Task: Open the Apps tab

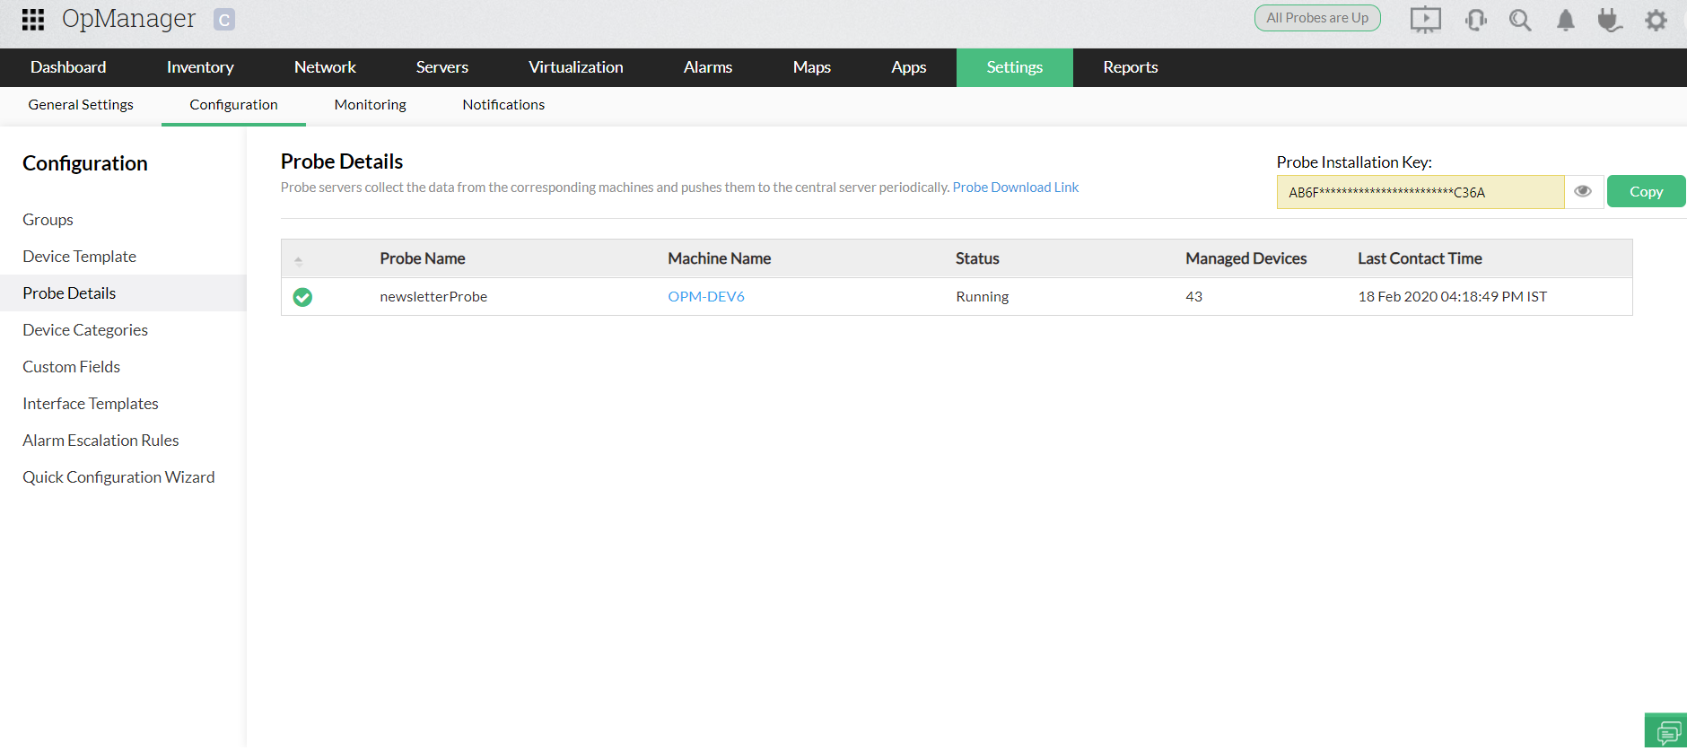Action: (909, 67)
